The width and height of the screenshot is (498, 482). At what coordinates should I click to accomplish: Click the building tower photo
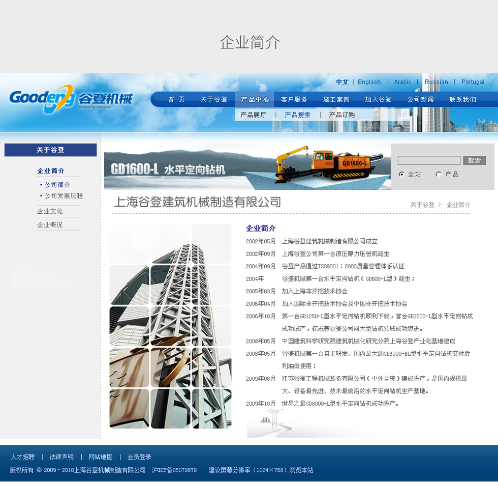pyautogui.click(x=170, y=326)
